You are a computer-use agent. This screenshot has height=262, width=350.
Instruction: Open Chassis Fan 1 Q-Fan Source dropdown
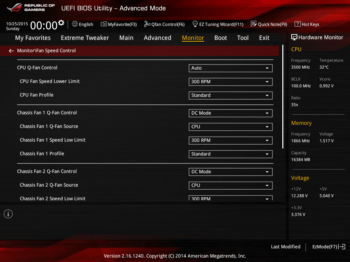231,127
